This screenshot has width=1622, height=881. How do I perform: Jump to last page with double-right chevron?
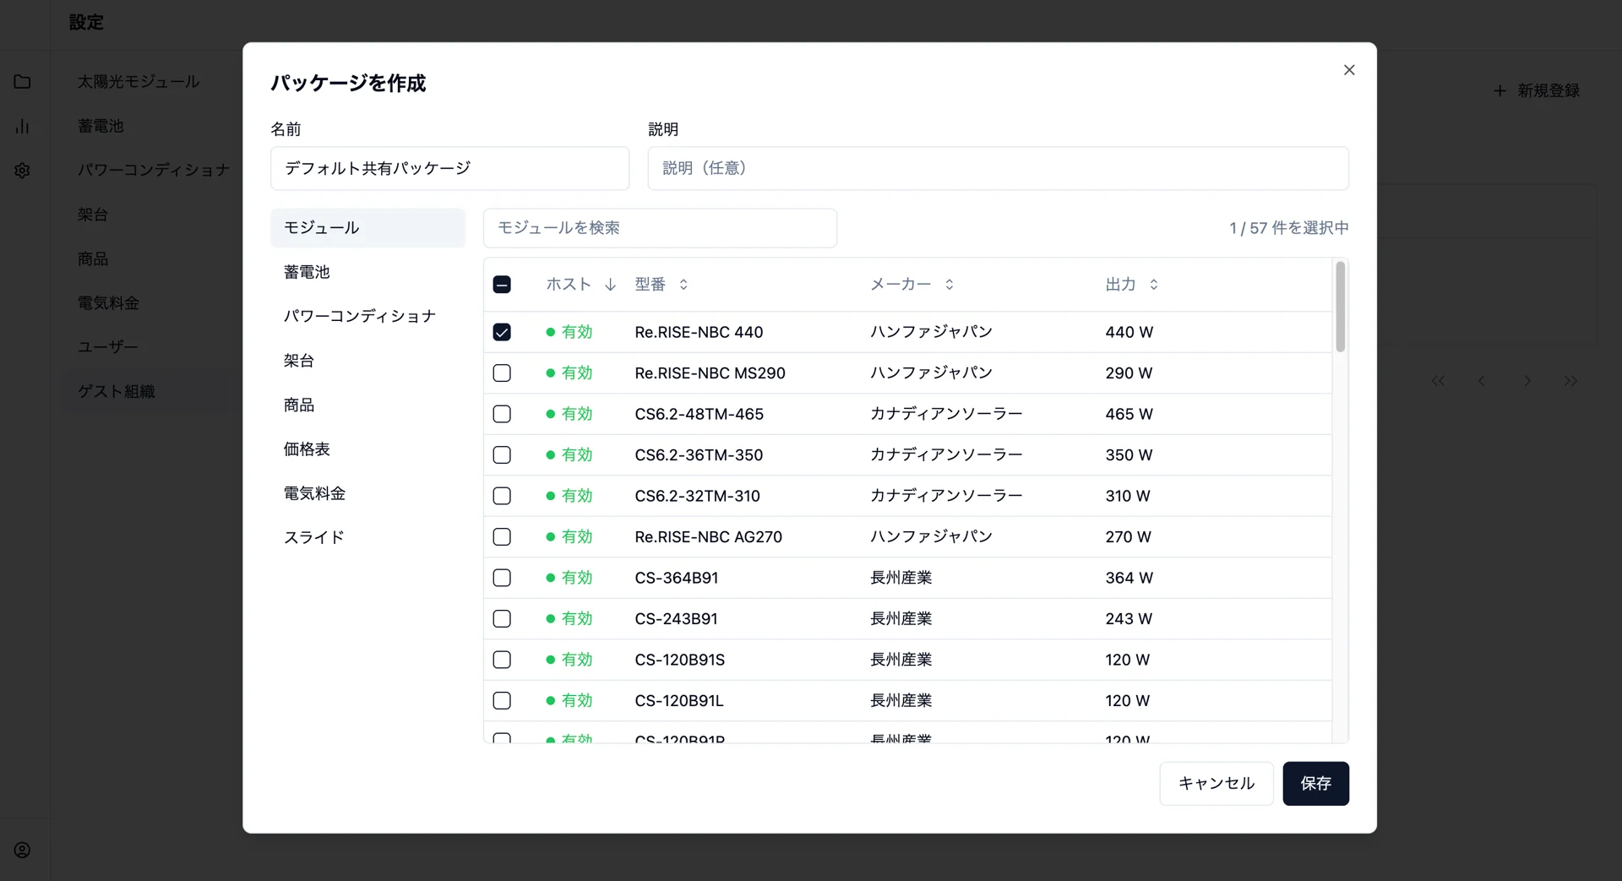click(x=1570, y=381)
